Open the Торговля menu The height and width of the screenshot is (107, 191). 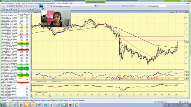click(24, 3)
